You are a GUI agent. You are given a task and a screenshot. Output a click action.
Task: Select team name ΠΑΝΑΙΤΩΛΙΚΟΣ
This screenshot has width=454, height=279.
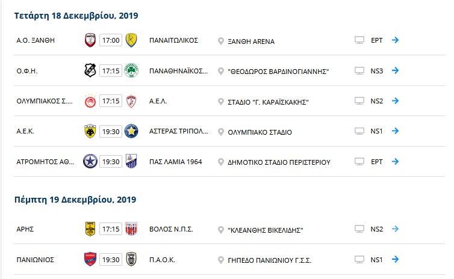pos(174,40)
